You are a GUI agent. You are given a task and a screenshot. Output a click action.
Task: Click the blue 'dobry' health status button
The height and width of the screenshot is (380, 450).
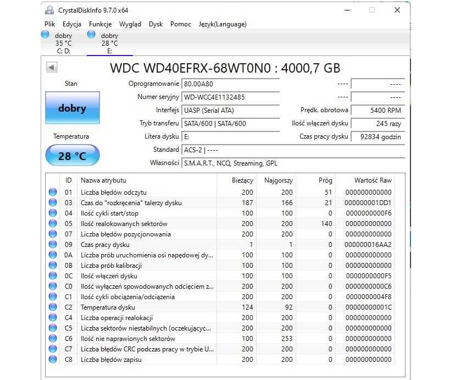73,108
